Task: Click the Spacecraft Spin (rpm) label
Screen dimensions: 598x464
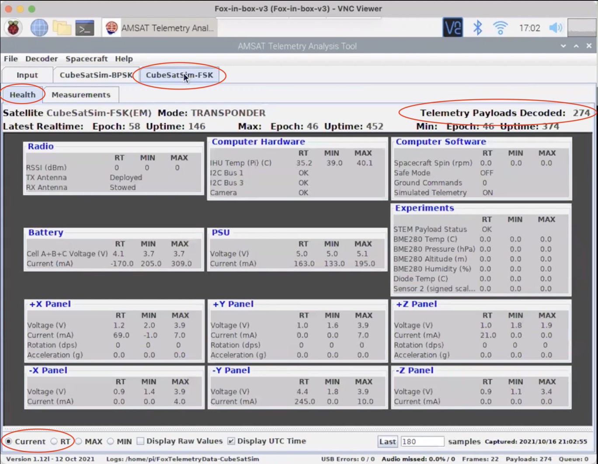Action: click(x=433, y=163)
